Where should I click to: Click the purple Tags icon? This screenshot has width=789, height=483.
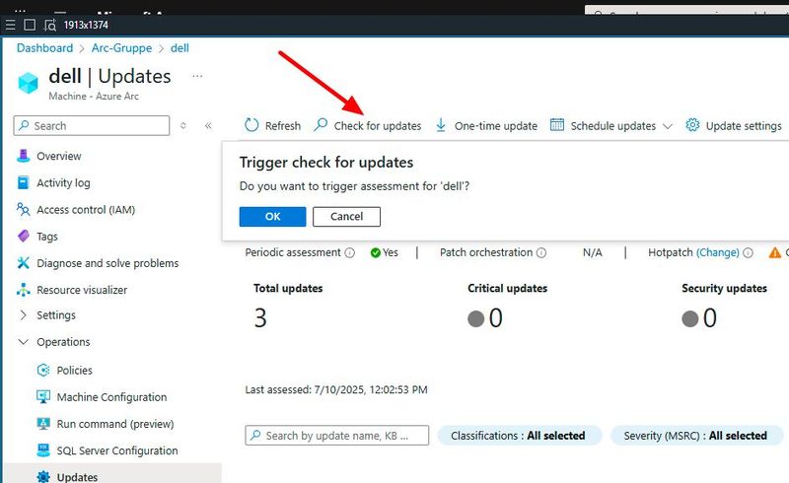tap(23, 236)
